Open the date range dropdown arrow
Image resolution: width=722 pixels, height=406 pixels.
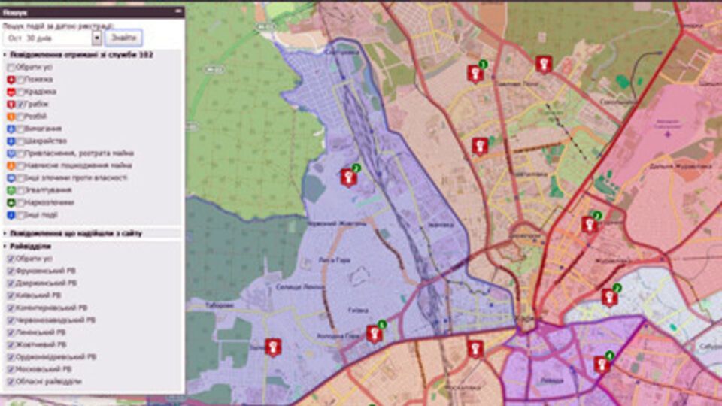(x=96, y=38)
